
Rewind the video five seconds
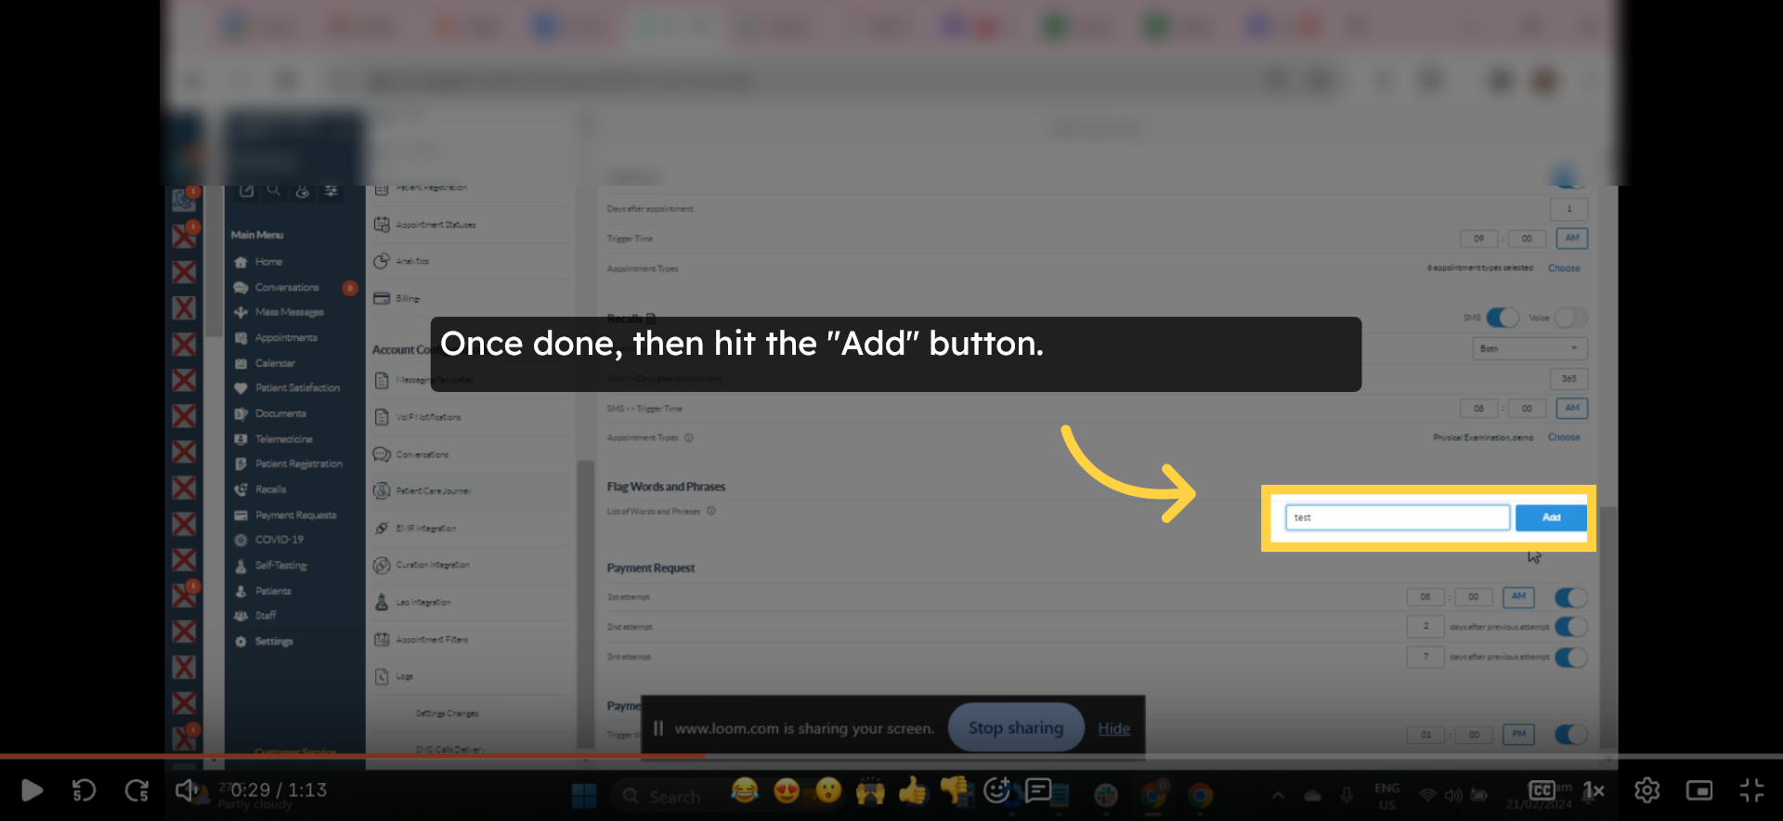coord(85,790)
